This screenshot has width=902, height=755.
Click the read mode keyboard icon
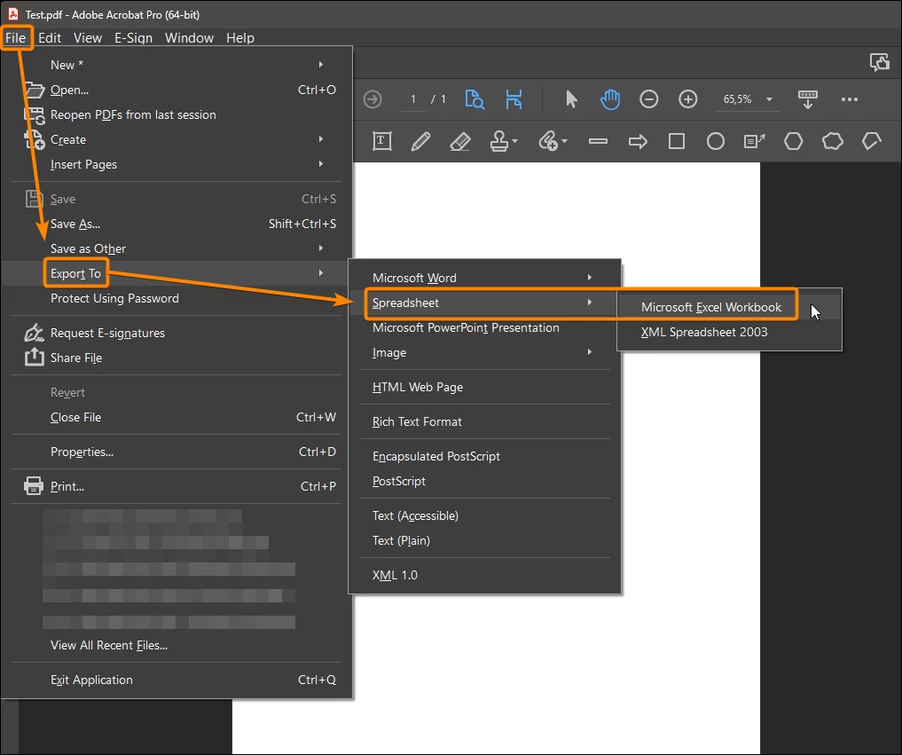pos(808,99)
